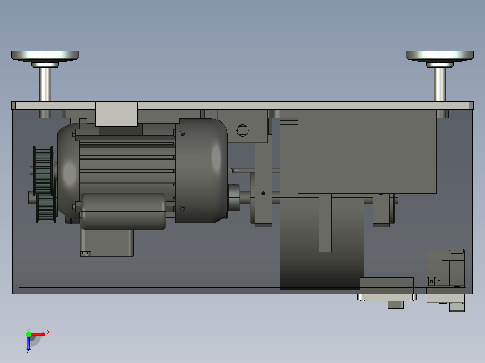Image resolution: width=485 pixels, height=363 pixels.
Task: Click the blue Z axis arrow
Action: point(28,344)
